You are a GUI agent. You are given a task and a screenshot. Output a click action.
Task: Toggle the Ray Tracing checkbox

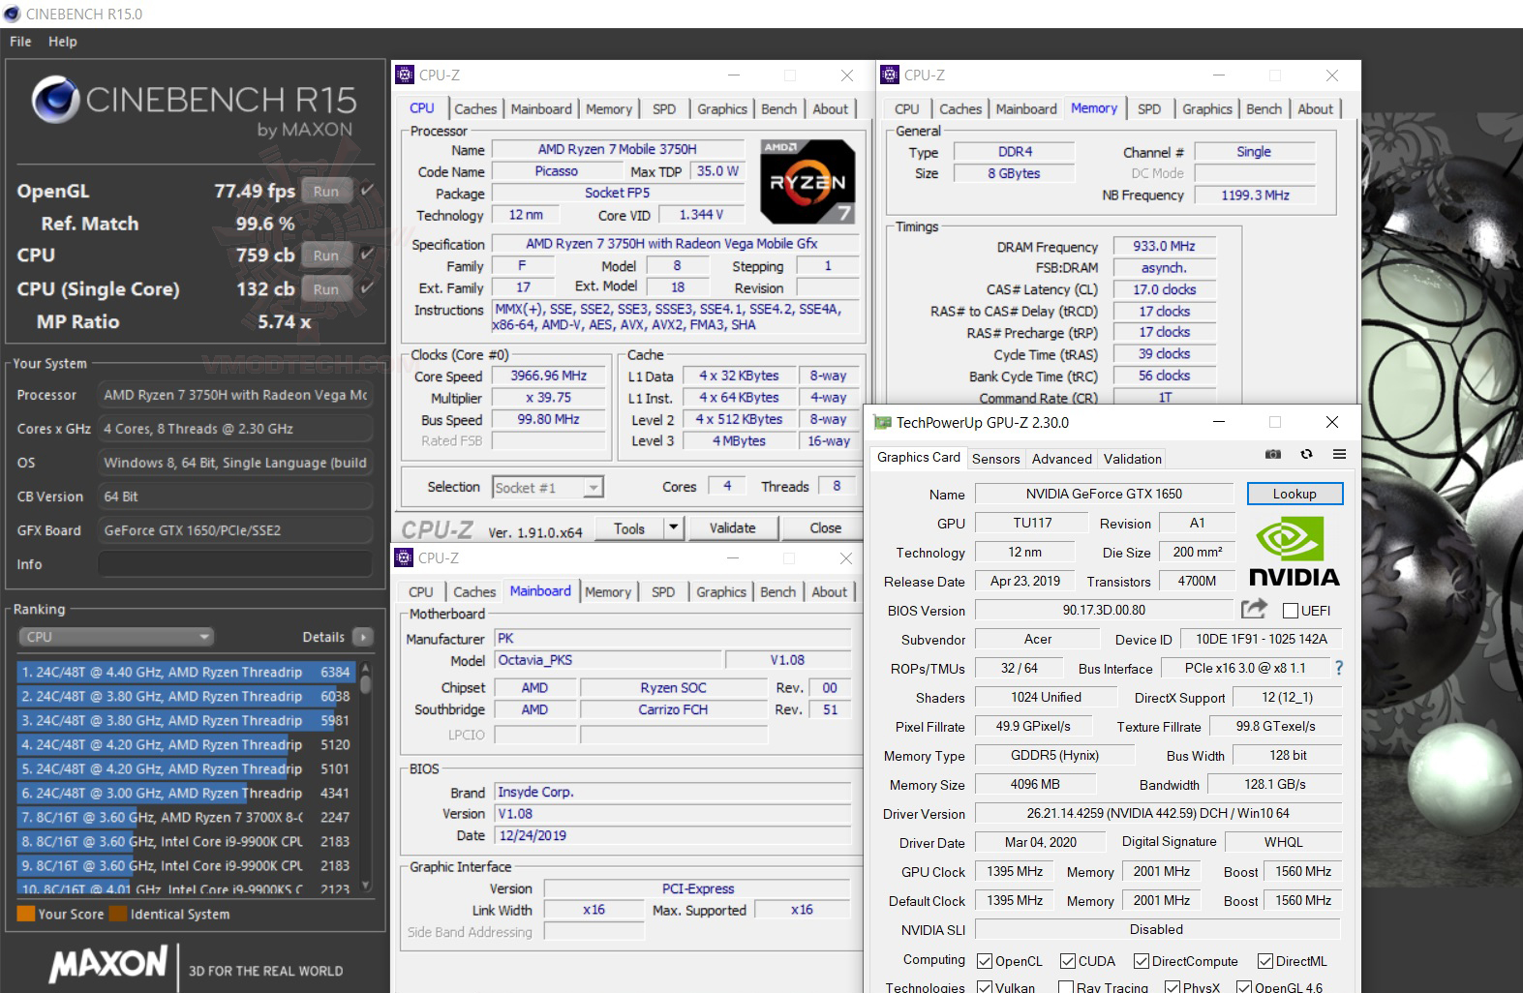(x=1066, y=987)
